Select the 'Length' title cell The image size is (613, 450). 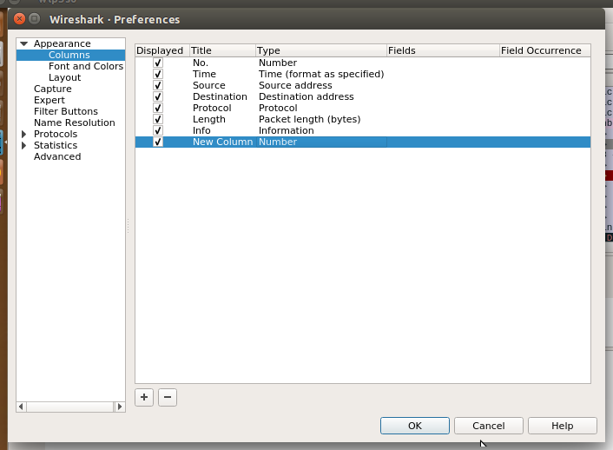(x=208, y=119)
